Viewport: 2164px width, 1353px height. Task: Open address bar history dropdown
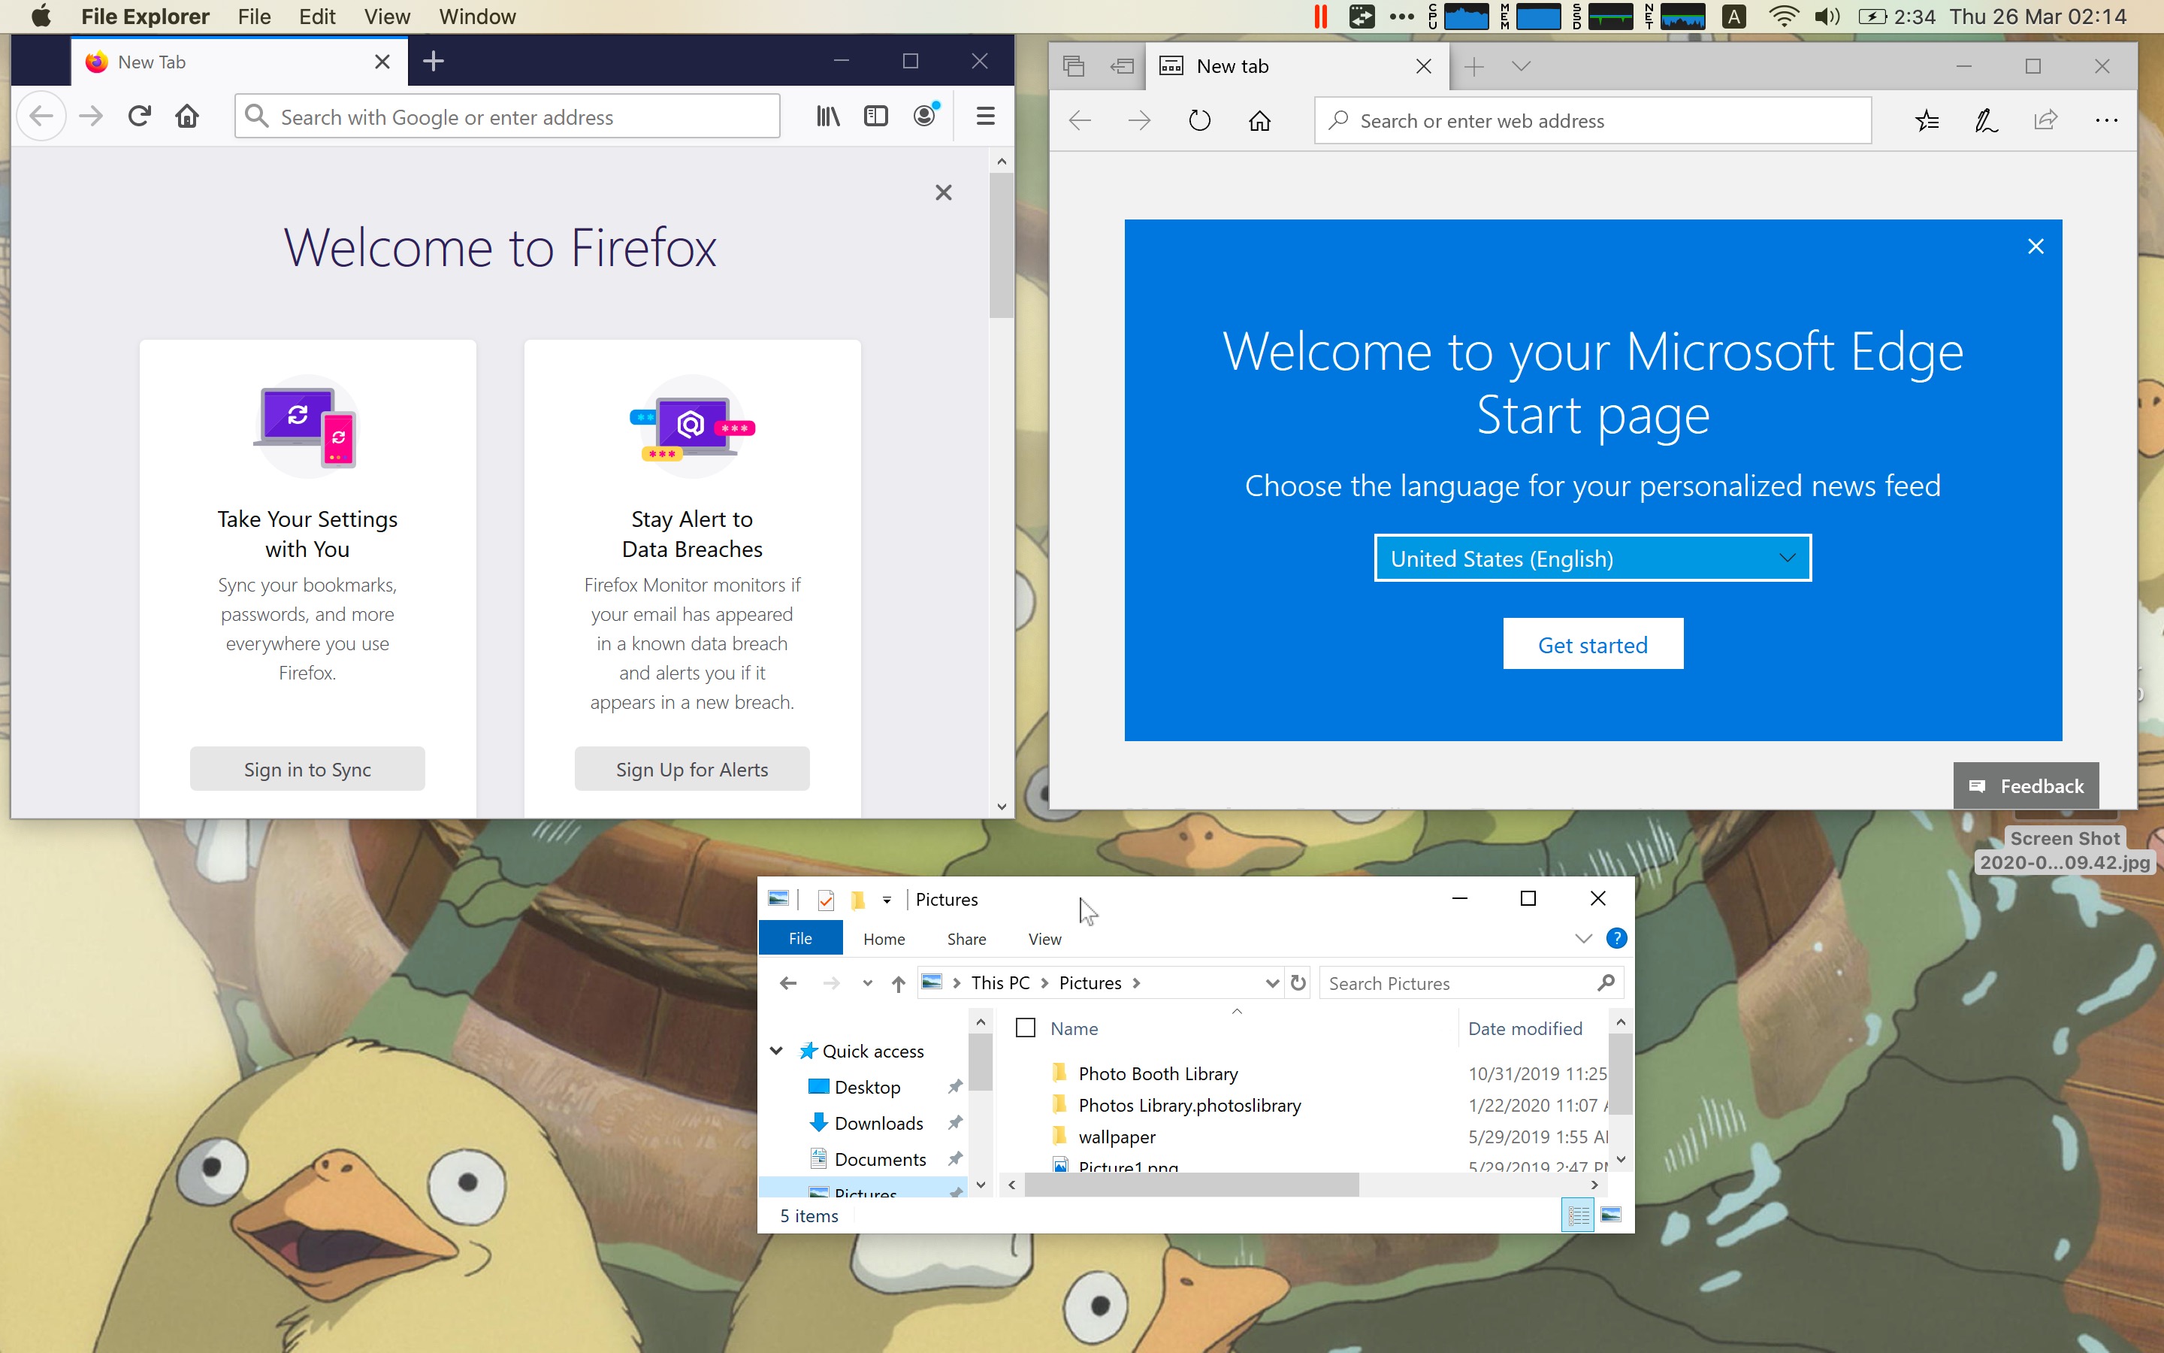[1271, 983]
